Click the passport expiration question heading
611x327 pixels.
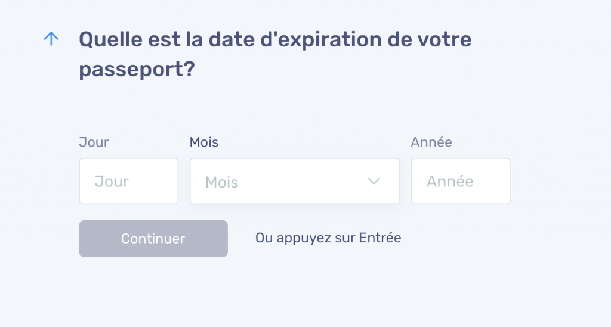pyautogui.click(x=275, y=54)
